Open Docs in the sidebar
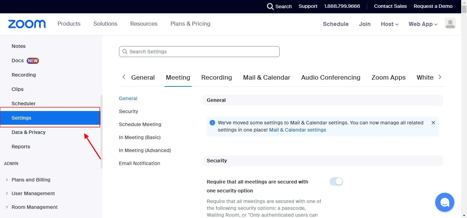467x218 pixels. [18, 60]
